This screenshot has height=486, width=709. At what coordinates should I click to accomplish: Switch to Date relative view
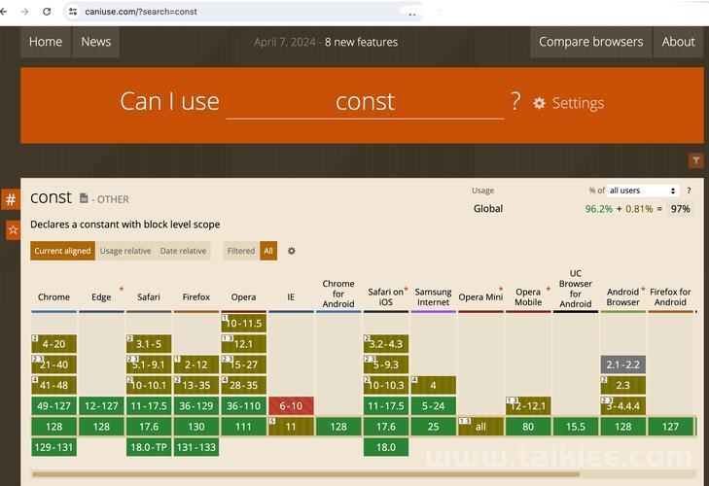click(x=183, y=251)
